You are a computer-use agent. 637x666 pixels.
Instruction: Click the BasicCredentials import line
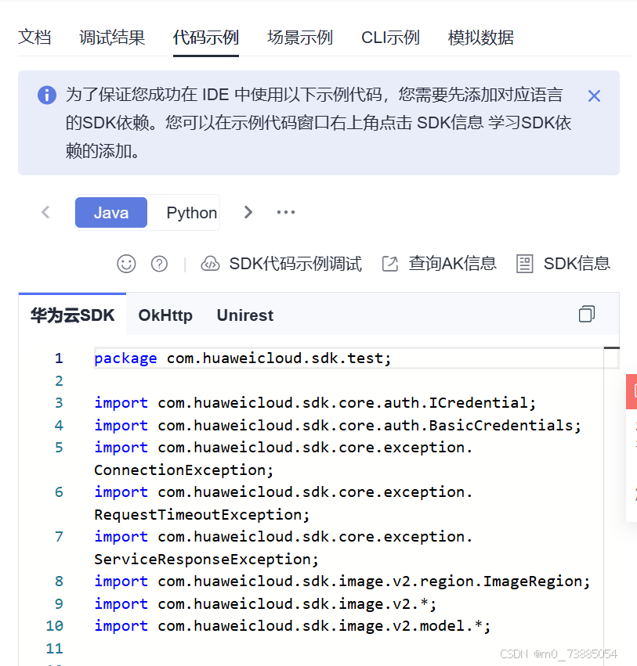[338, 425]
